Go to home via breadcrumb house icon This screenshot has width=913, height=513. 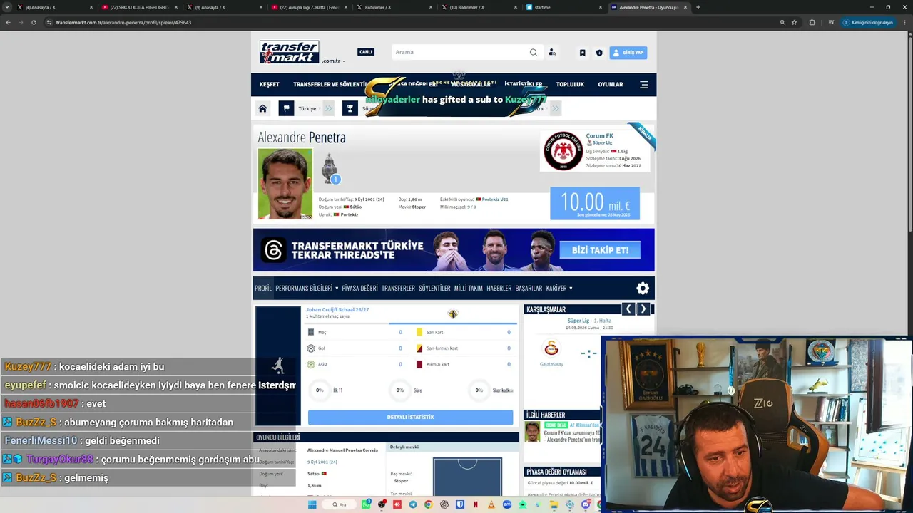[x=262, y=108]
